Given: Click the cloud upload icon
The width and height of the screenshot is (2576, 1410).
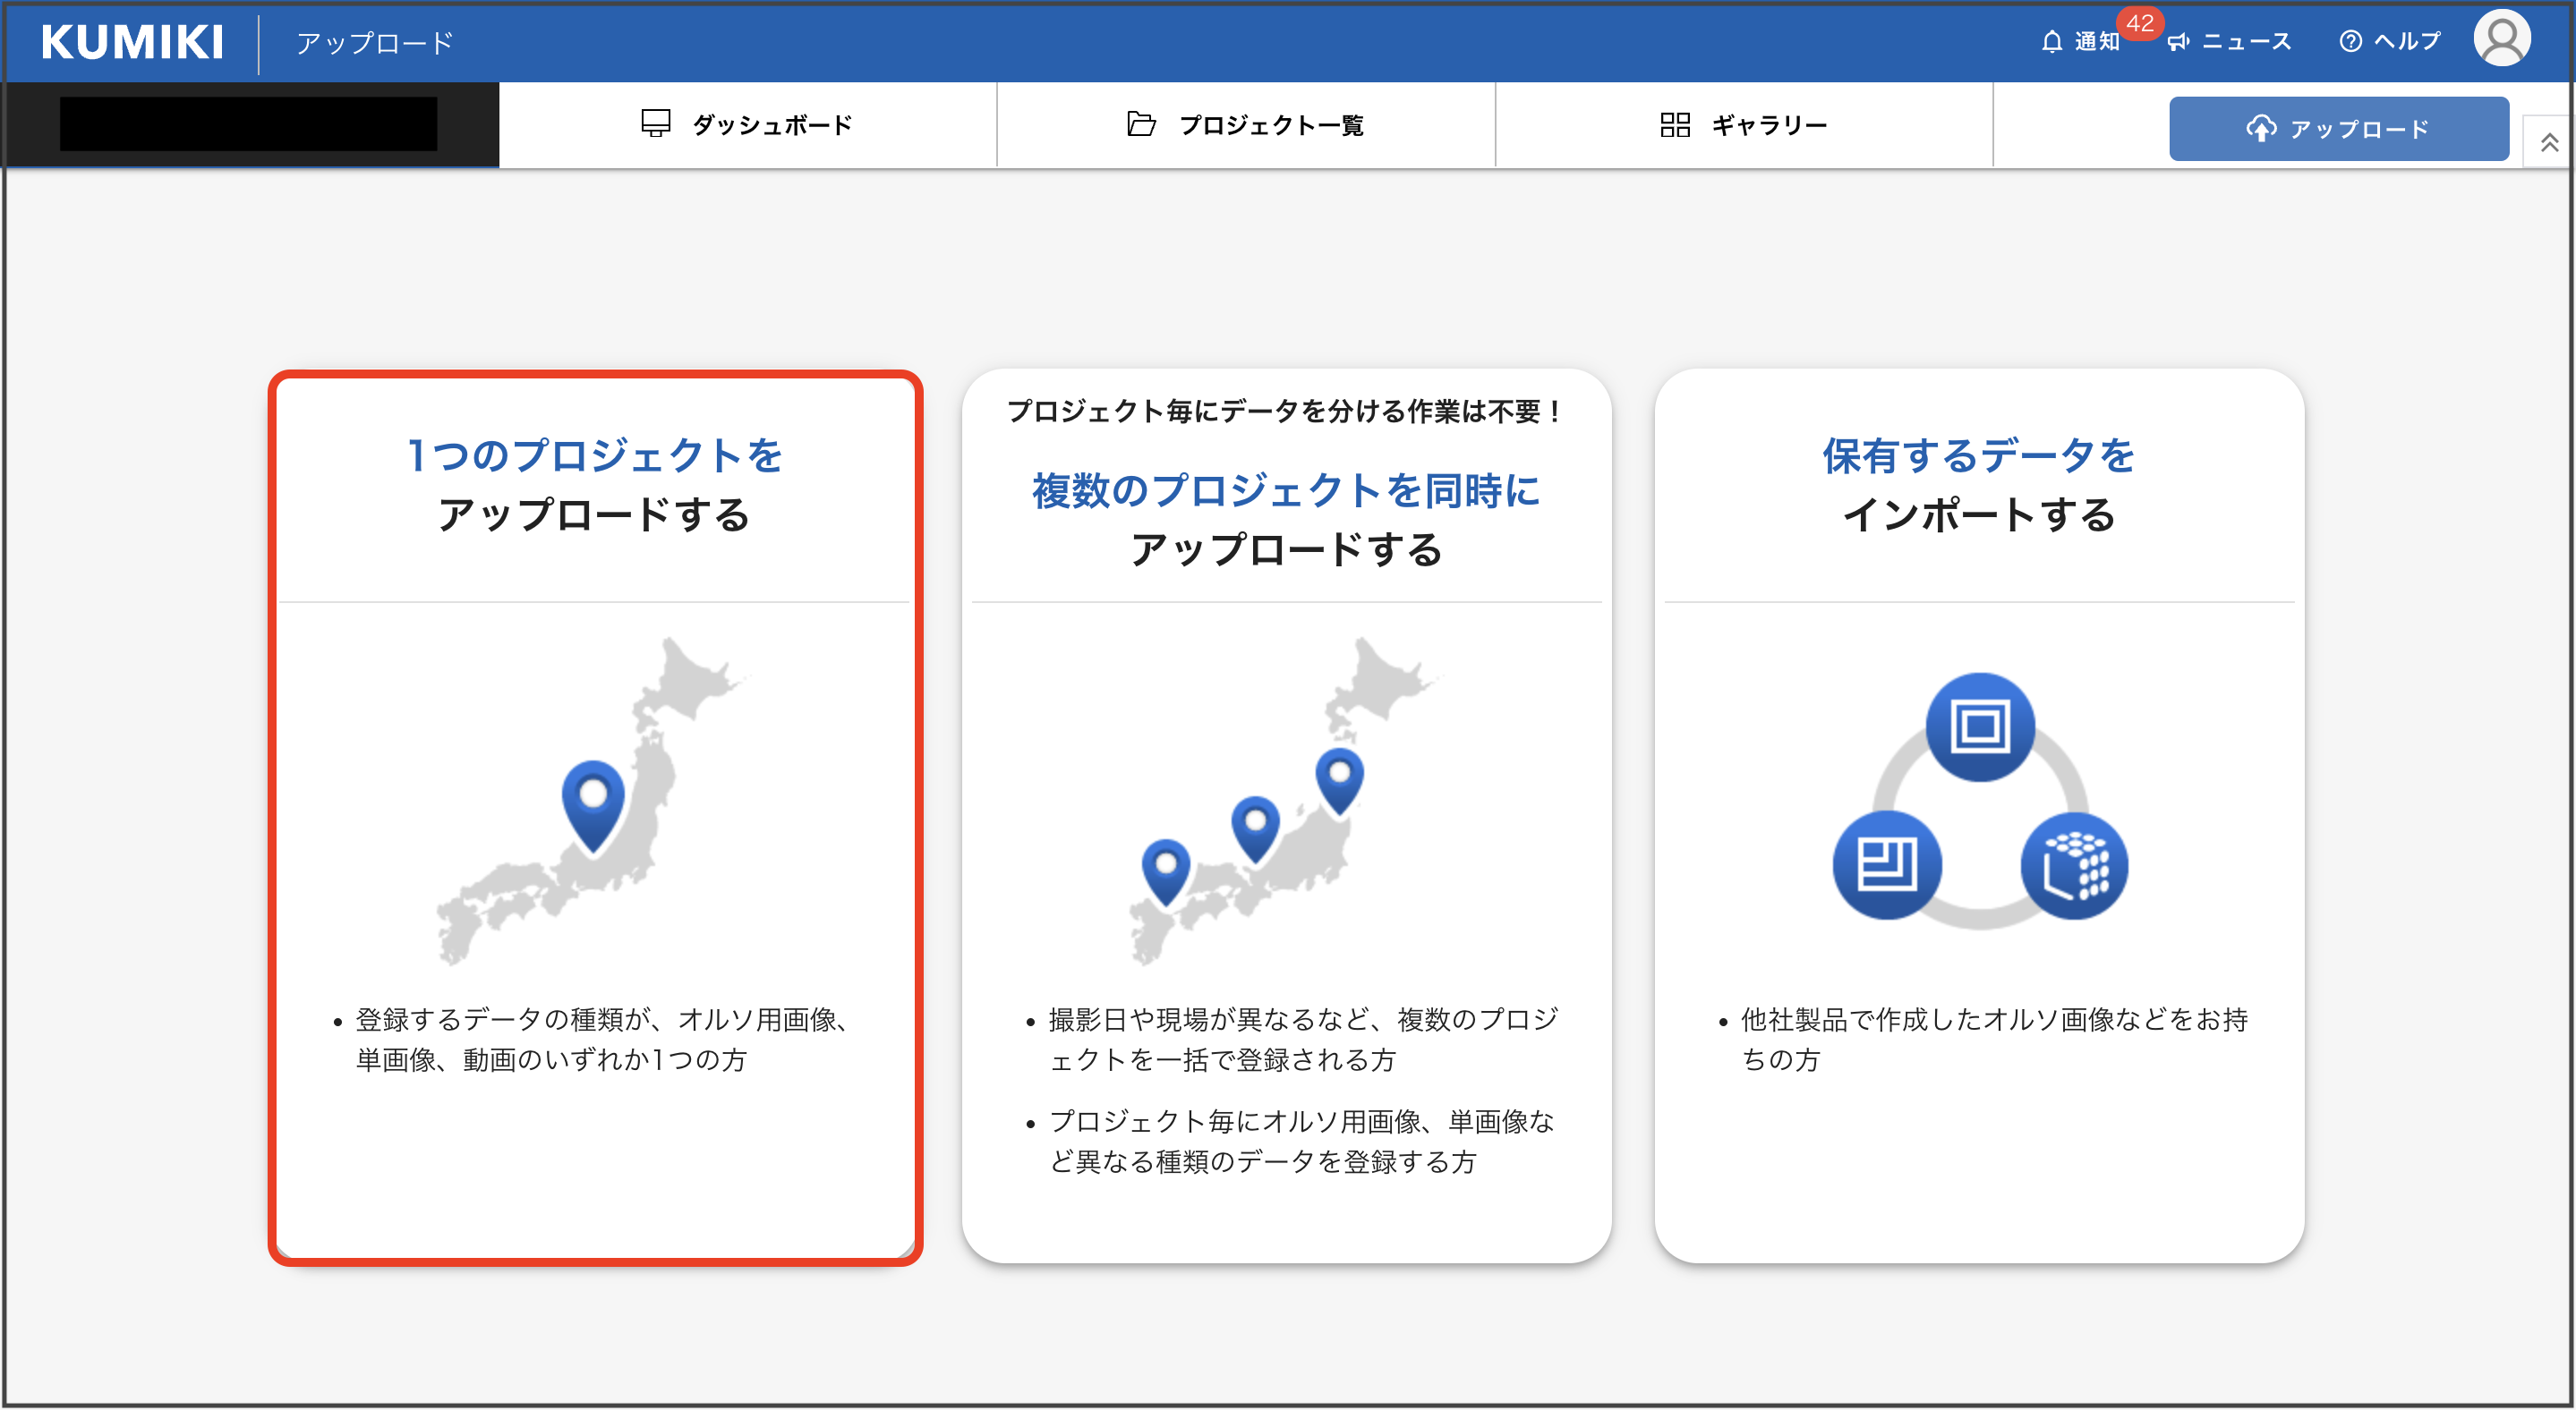Looking at the screenshot, I should [2260, 129].
